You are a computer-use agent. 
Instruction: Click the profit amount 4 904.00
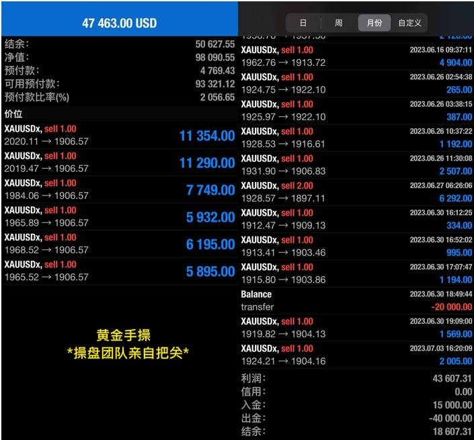point(456,63)
